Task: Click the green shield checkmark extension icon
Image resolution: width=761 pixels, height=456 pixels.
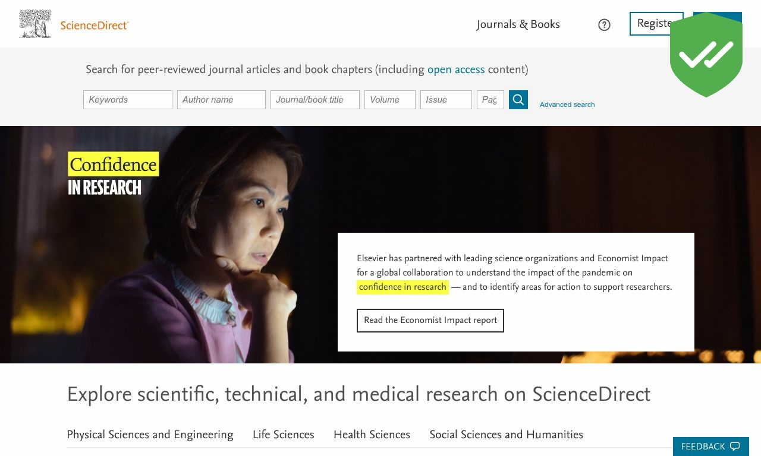Action: 706,55
